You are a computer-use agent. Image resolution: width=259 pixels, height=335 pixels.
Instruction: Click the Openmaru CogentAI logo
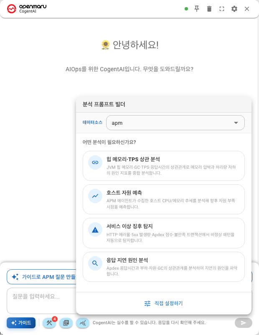[x=27, y=9]
